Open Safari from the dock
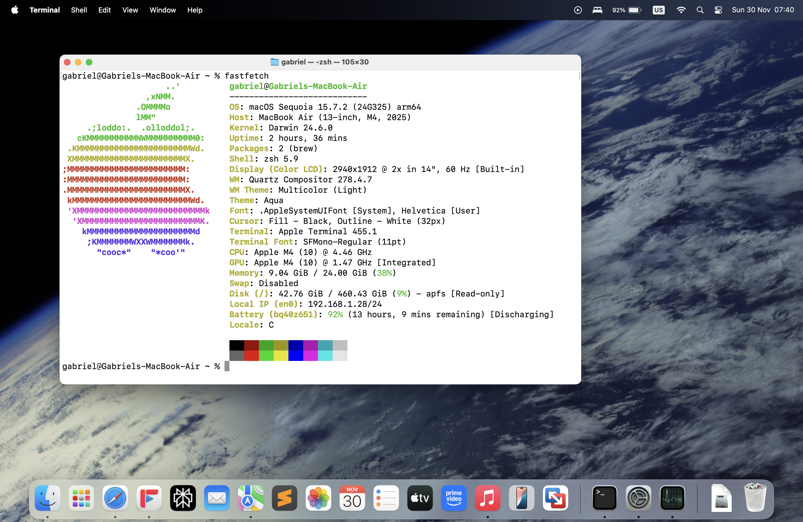This screenshot has width=803, height=522. (115, 498)
